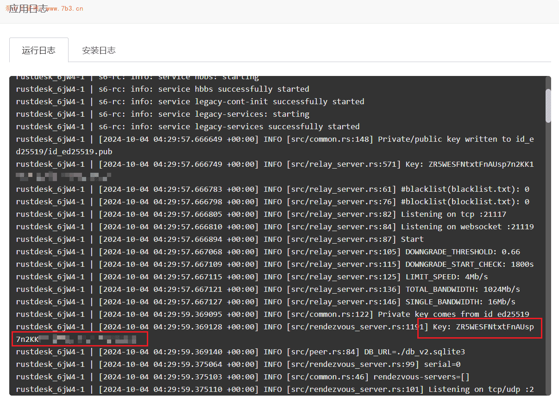The height and width of the screenshot is (403, 559).
Task: Click the "SINGLE_BANDWIDTH: 16Mb/s" log text
Action: point(460,302)
